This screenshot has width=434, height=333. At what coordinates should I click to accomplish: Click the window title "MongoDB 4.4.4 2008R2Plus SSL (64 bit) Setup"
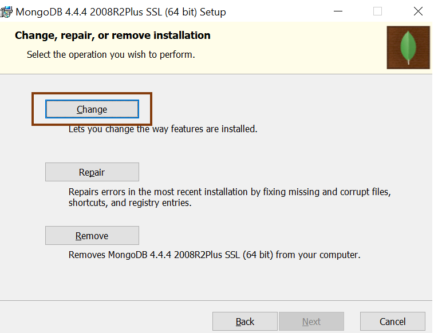tap(121, 12)
